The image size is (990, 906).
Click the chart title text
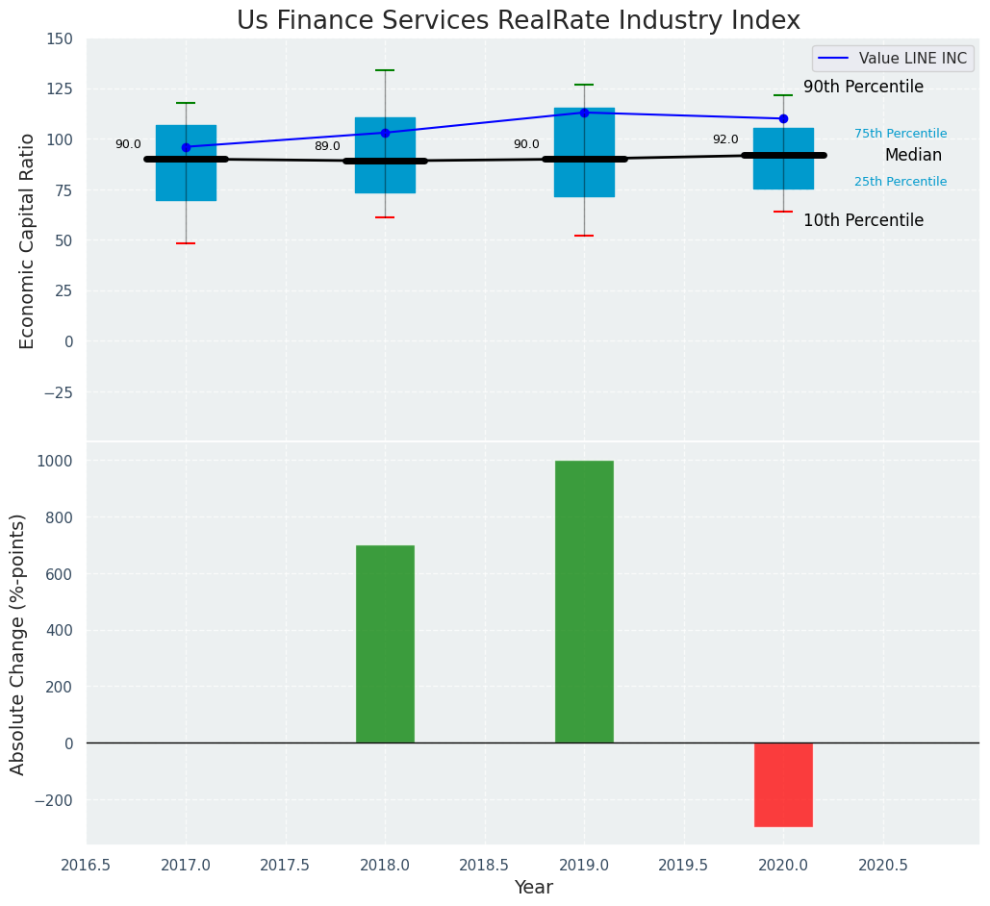coord(518,20)
